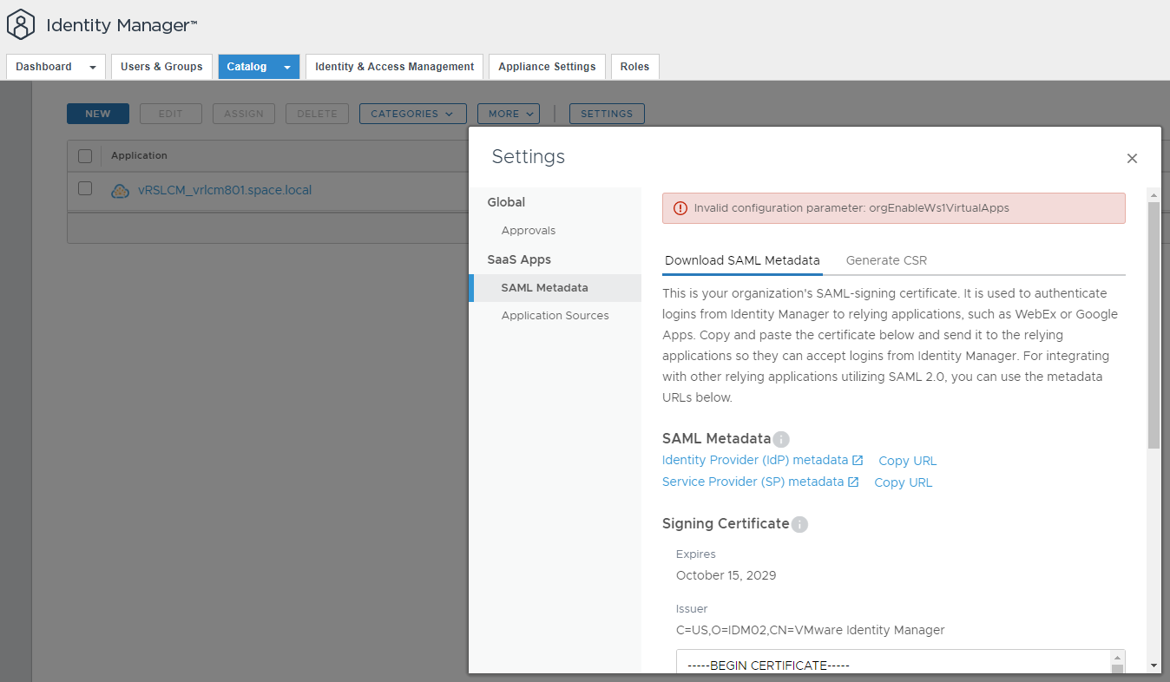The width and height of the screenshot is (1170, 682).
Task: Select Download SAML Metadata tab
Action: (742, 260)
